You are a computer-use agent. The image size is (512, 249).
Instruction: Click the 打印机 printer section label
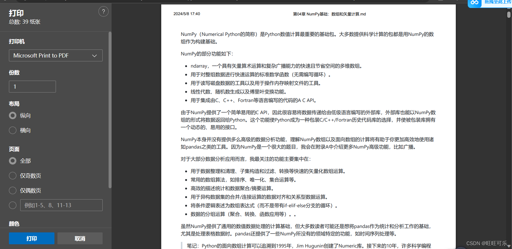point(17,41)
